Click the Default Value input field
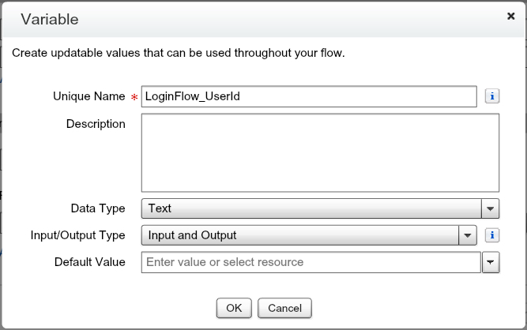Screen dimensions: 527x330 (310, 262)
